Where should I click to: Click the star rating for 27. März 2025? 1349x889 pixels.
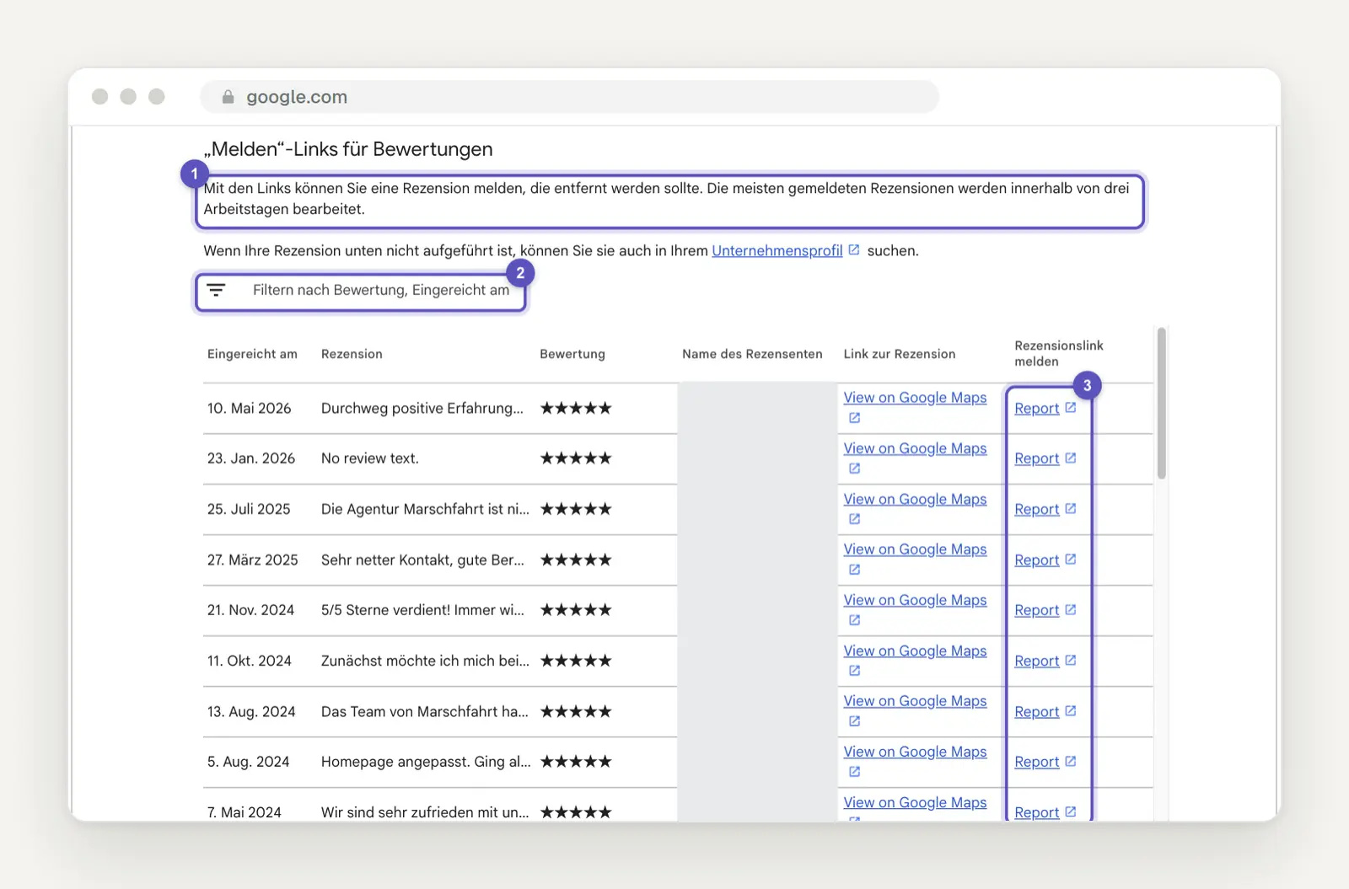(576, 560)
